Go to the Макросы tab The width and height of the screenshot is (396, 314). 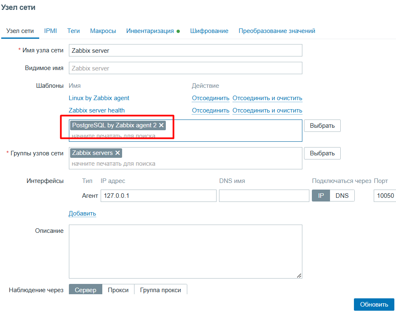coord(103,31)
